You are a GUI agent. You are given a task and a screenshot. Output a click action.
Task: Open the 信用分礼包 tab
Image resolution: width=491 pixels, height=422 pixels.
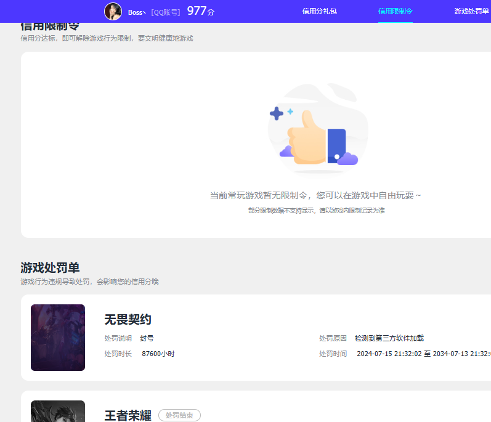coord(319,11)
